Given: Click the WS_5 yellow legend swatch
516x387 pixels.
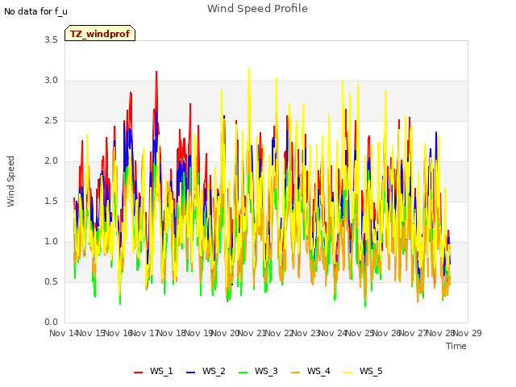Looking at the screenshot, I should click(347, 372).
